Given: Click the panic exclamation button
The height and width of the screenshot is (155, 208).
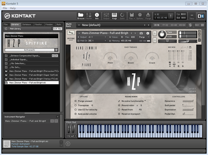Looking at the screenshot, I should (171, 16).
